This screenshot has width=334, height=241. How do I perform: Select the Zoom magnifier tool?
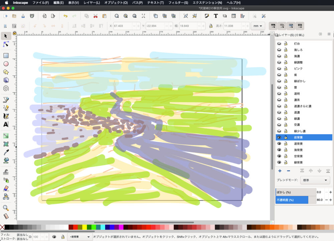coord(6,208)
